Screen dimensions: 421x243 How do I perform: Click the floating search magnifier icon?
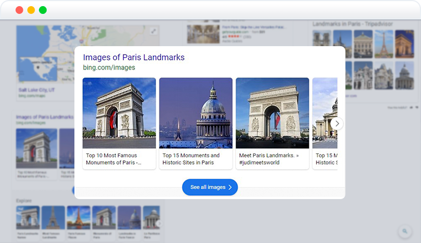tap(405, 231)
